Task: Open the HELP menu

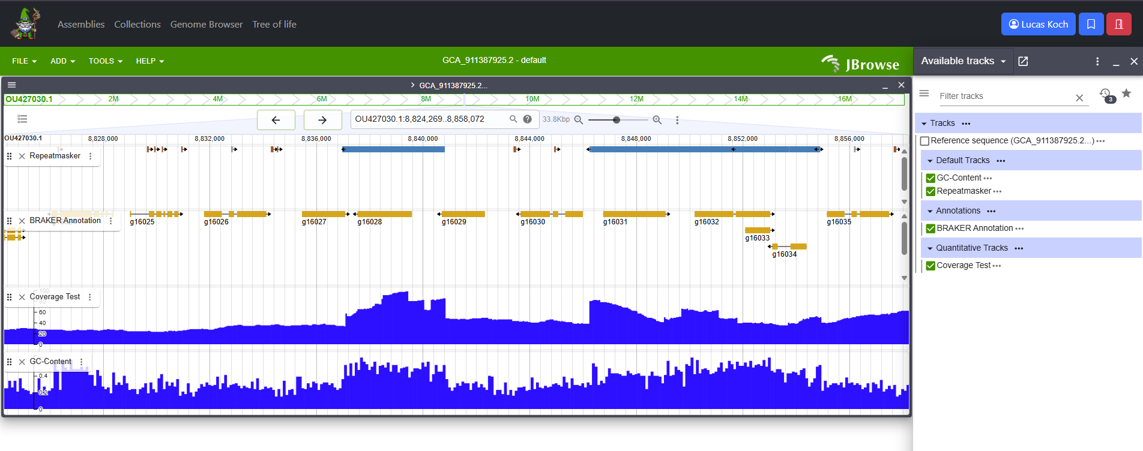Action: 150,61
